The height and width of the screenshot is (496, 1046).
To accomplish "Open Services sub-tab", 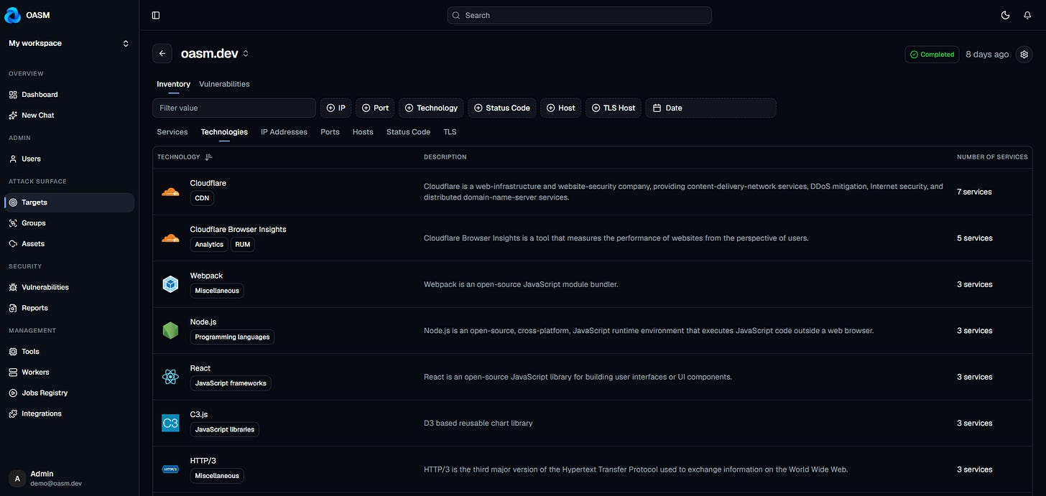I will [172, 132].
